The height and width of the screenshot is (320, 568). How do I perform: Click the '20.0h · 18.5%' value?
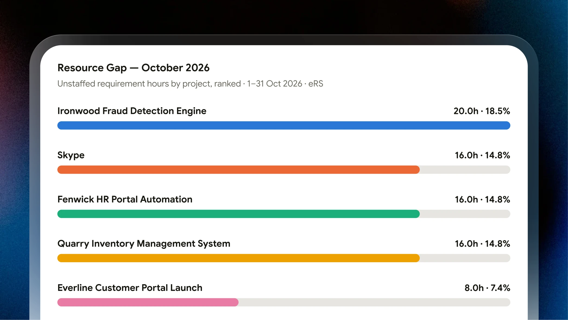482,111
